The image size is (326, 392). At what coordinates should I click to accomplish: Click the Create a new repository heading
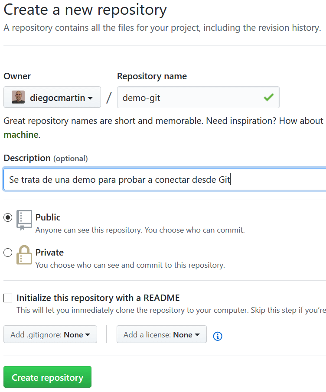(85, 10)
